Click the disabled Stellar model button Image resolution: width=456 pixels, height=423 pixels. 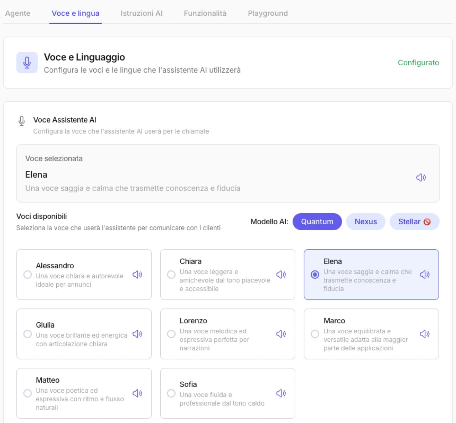pos(414,222)
